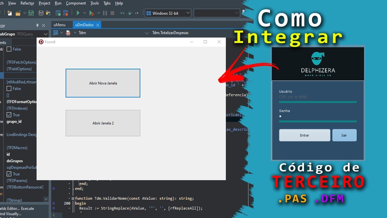Click the Run with debugger icon
The image size is (387, 218).
[x=91, y=13]
